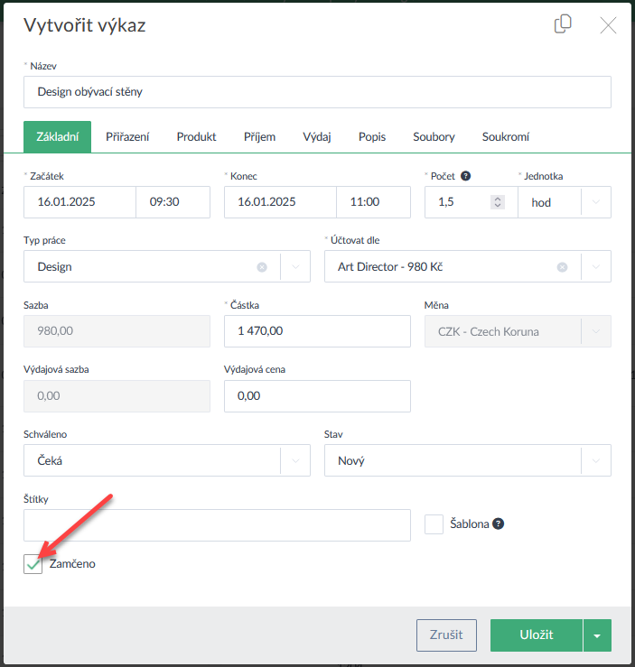
Task: Click the help icon beside Šablona
Action: [x=498, y=523]
